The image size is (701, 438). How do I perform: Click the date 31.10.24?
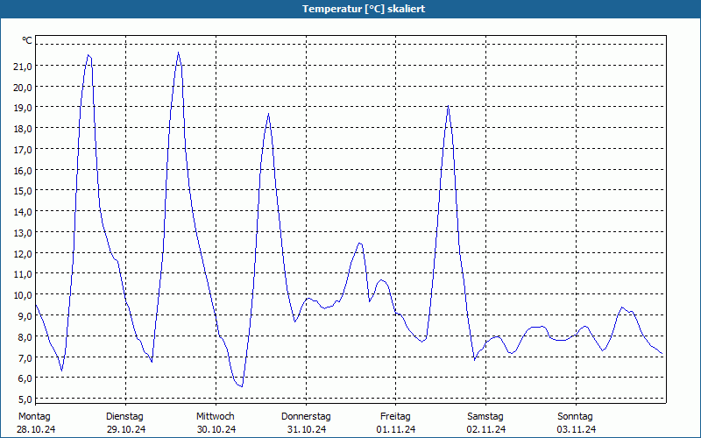tap(307, 429)
